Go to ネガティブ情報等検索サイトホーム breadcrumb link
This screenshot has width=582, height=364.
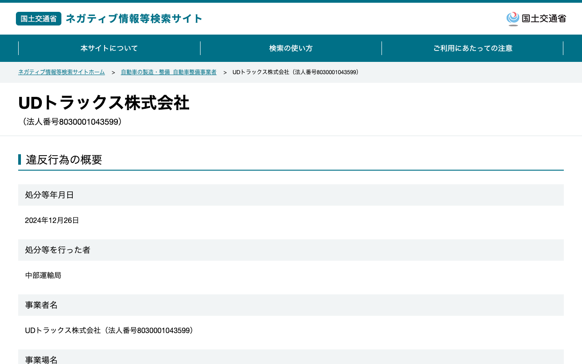point(61,72)
